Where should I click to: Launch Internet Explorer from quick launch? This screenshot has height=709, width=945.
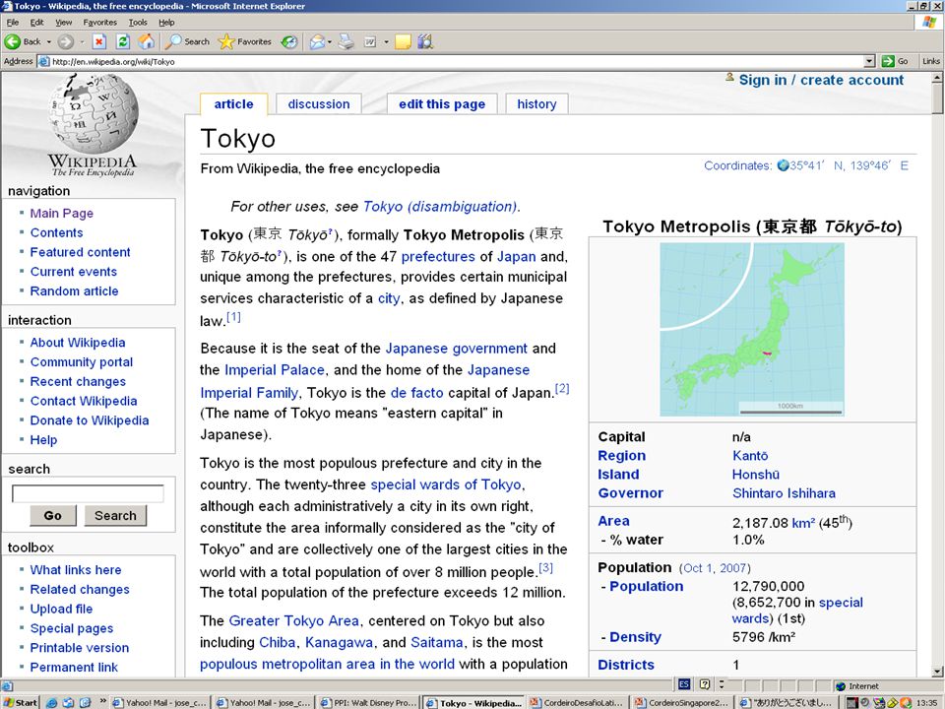click(52, 702)
